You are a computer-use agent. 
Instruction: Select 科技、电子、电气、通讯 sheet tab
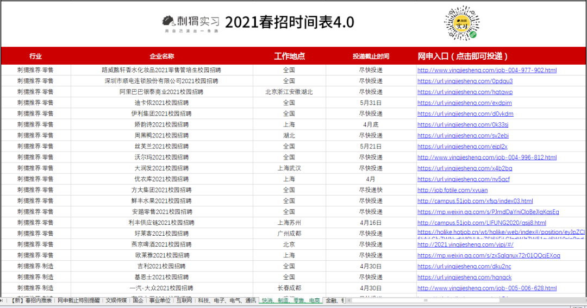tap(227, 300)
